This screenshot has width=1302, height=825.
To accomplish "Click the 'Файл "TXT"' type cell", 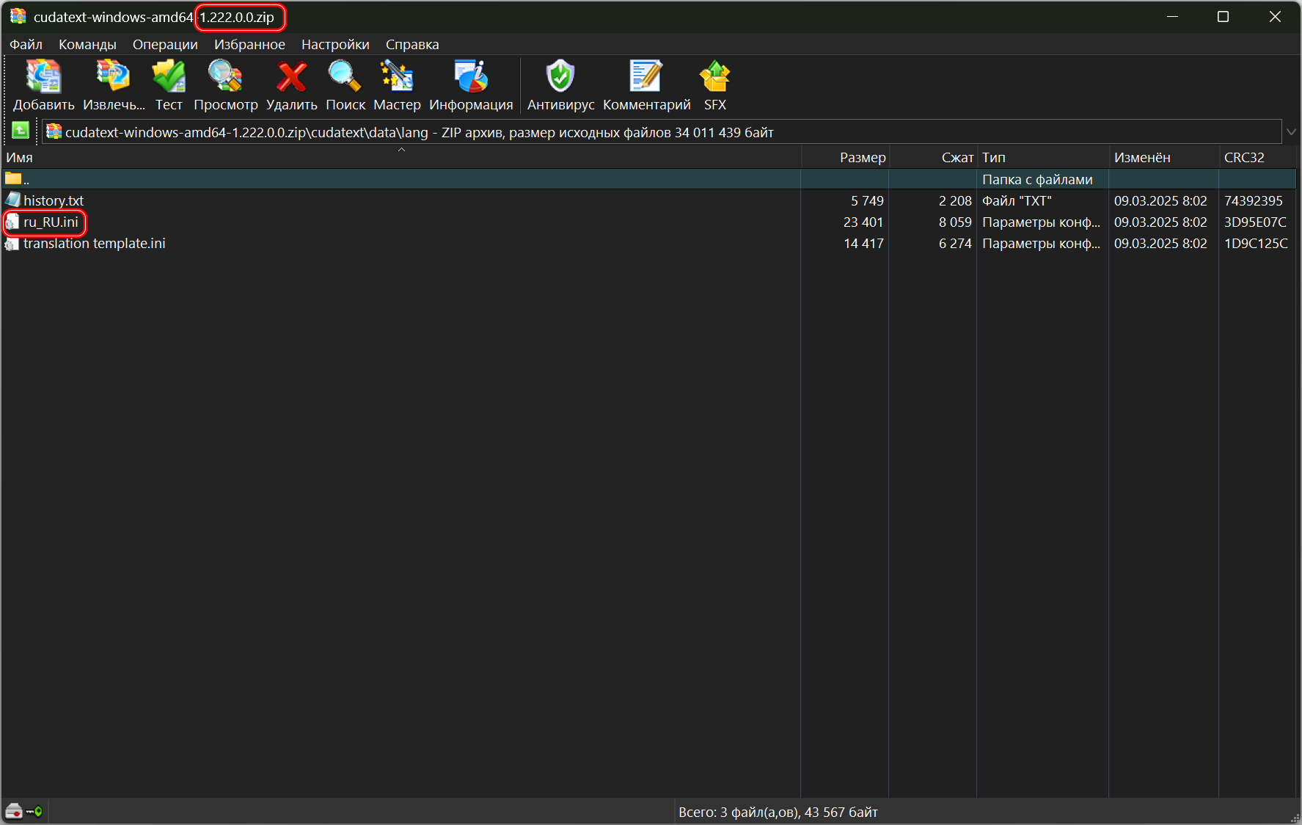I will pyautogui.click(x=1017, y=200).
